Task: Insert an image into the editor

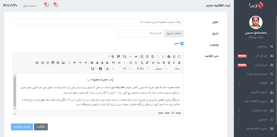Action: click(63, 63)
